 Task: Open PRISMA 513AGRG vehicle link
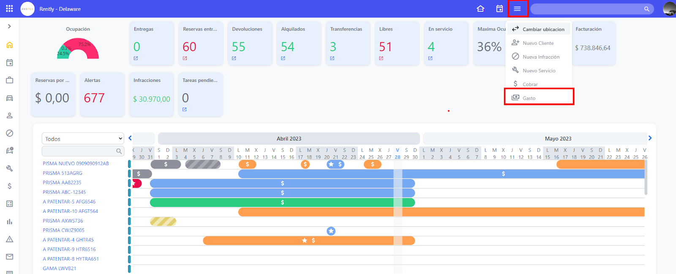[63, 173]
